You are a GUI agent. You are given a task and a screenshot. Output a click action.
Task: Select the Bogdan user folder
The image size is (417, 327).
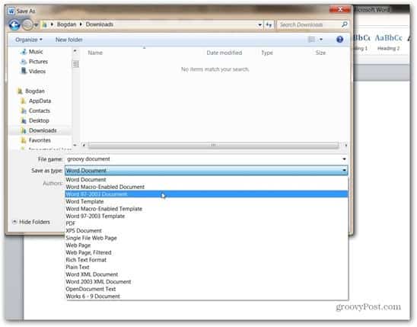[34, 91]
